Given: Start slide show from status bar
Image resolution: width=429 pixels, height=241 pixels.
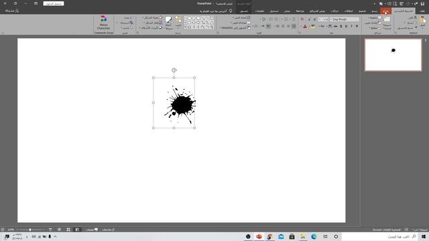Looking at the screenshot, I should coord(50,230).
